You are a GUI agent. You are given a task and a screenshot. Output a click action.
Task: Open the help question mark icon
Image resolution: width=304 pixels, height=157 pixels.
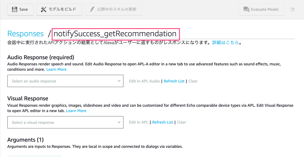(292, 9)
